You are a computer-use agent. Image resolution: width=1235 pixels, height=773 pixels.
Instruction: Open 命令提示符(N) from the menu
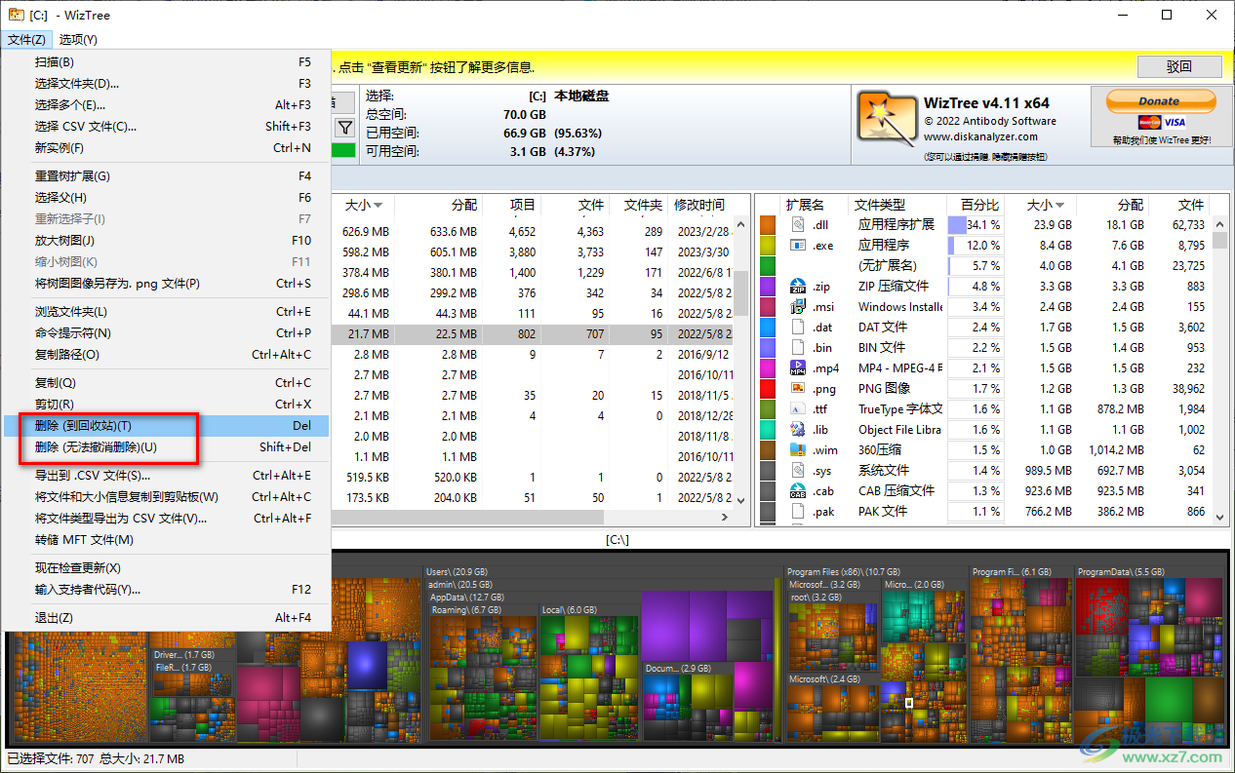[166, 332]
